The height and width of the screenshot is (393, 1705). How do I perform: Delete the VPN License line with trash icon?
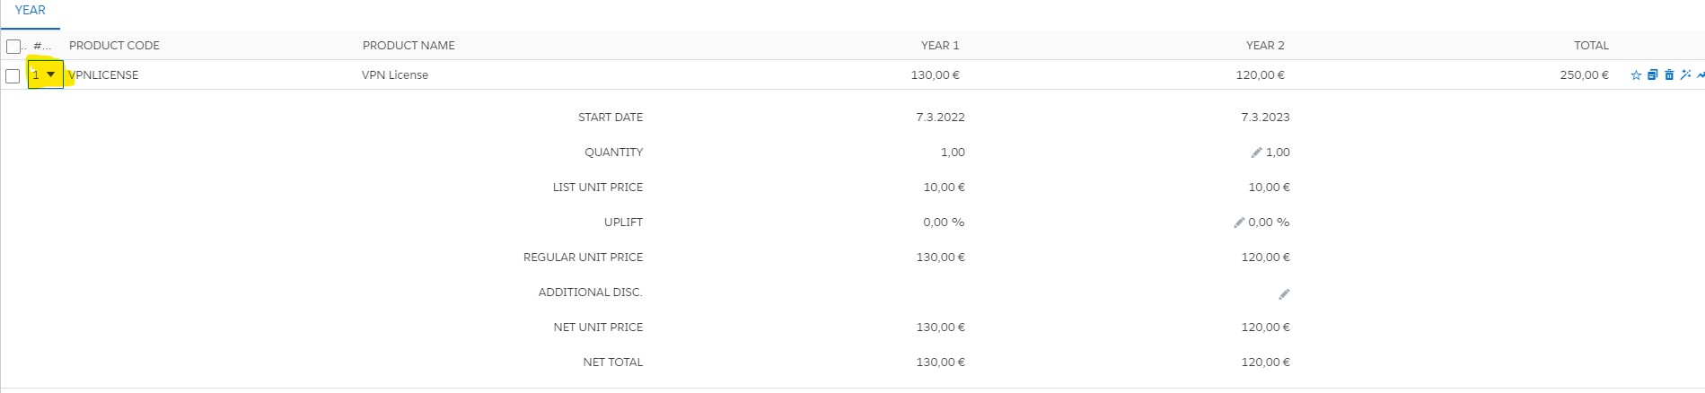point(1669,75)
